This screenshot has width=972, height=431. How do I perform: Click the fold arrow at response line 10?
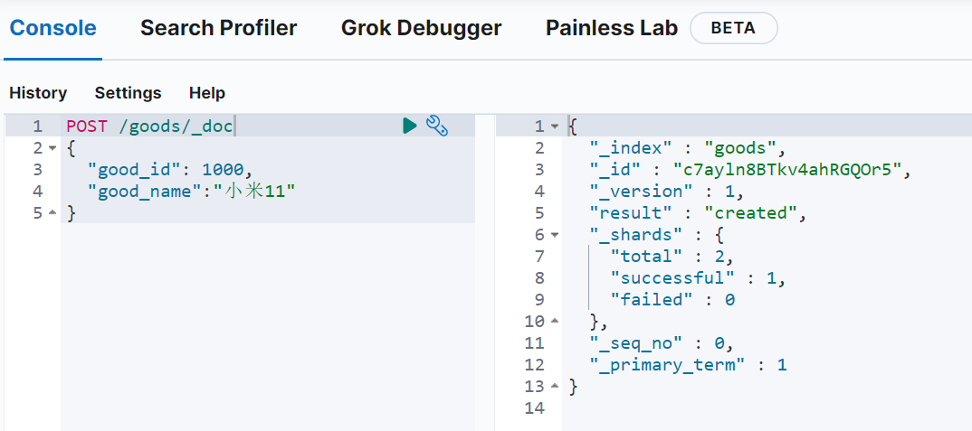[555, 322]
